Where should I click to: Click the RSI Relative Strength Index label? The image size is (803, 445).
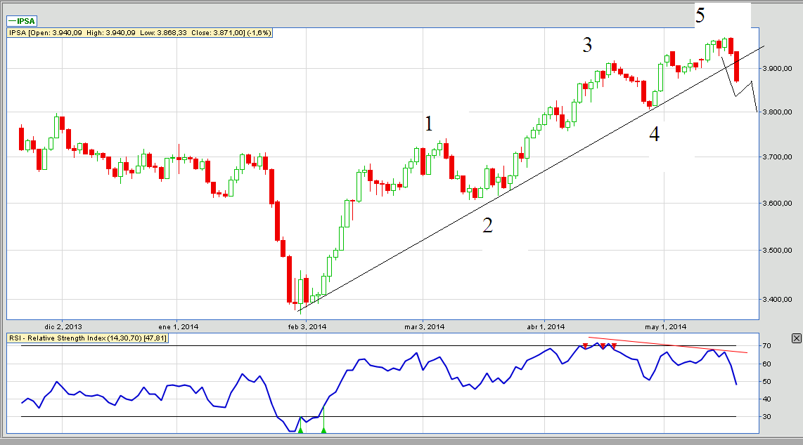[x=88, y=338]
